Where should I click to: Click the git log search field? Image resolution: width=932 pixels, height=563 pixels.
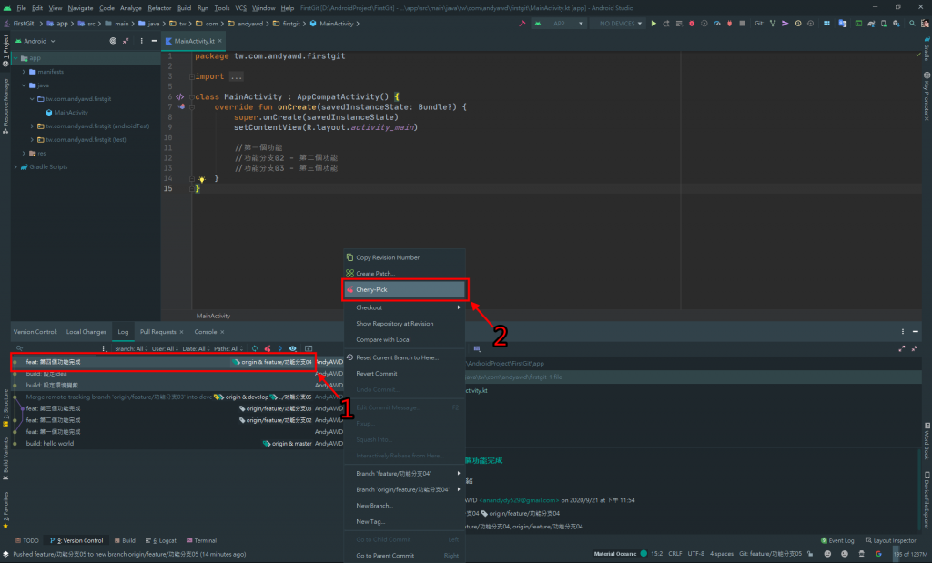point(56,348)
